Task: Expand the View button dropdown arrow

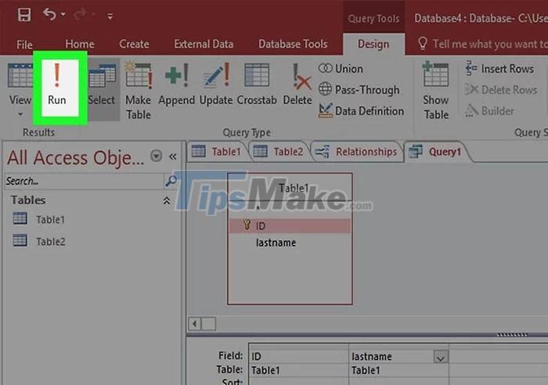Action: point(20,114)
